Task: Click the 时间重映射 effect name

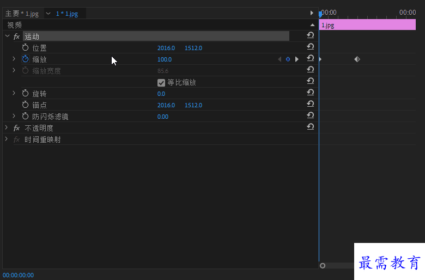Action: (x=42, y=139)
